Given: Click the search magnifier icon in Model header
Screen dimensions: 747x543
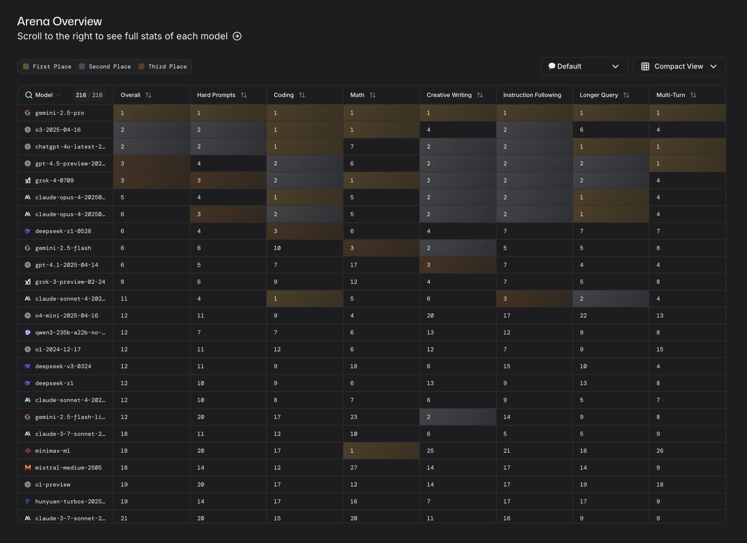Looking at the screenshot, I should click(29, 95).
